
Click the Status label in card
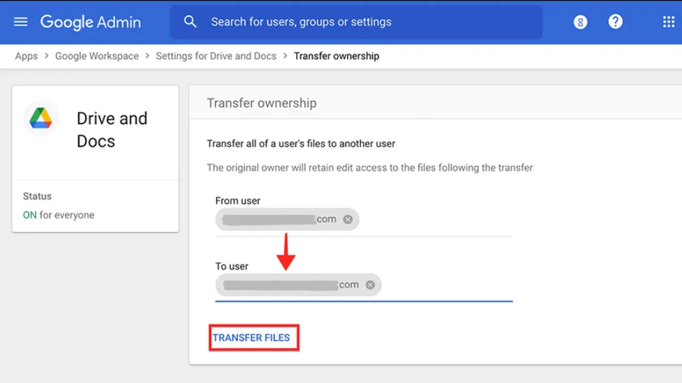[37, 196]
